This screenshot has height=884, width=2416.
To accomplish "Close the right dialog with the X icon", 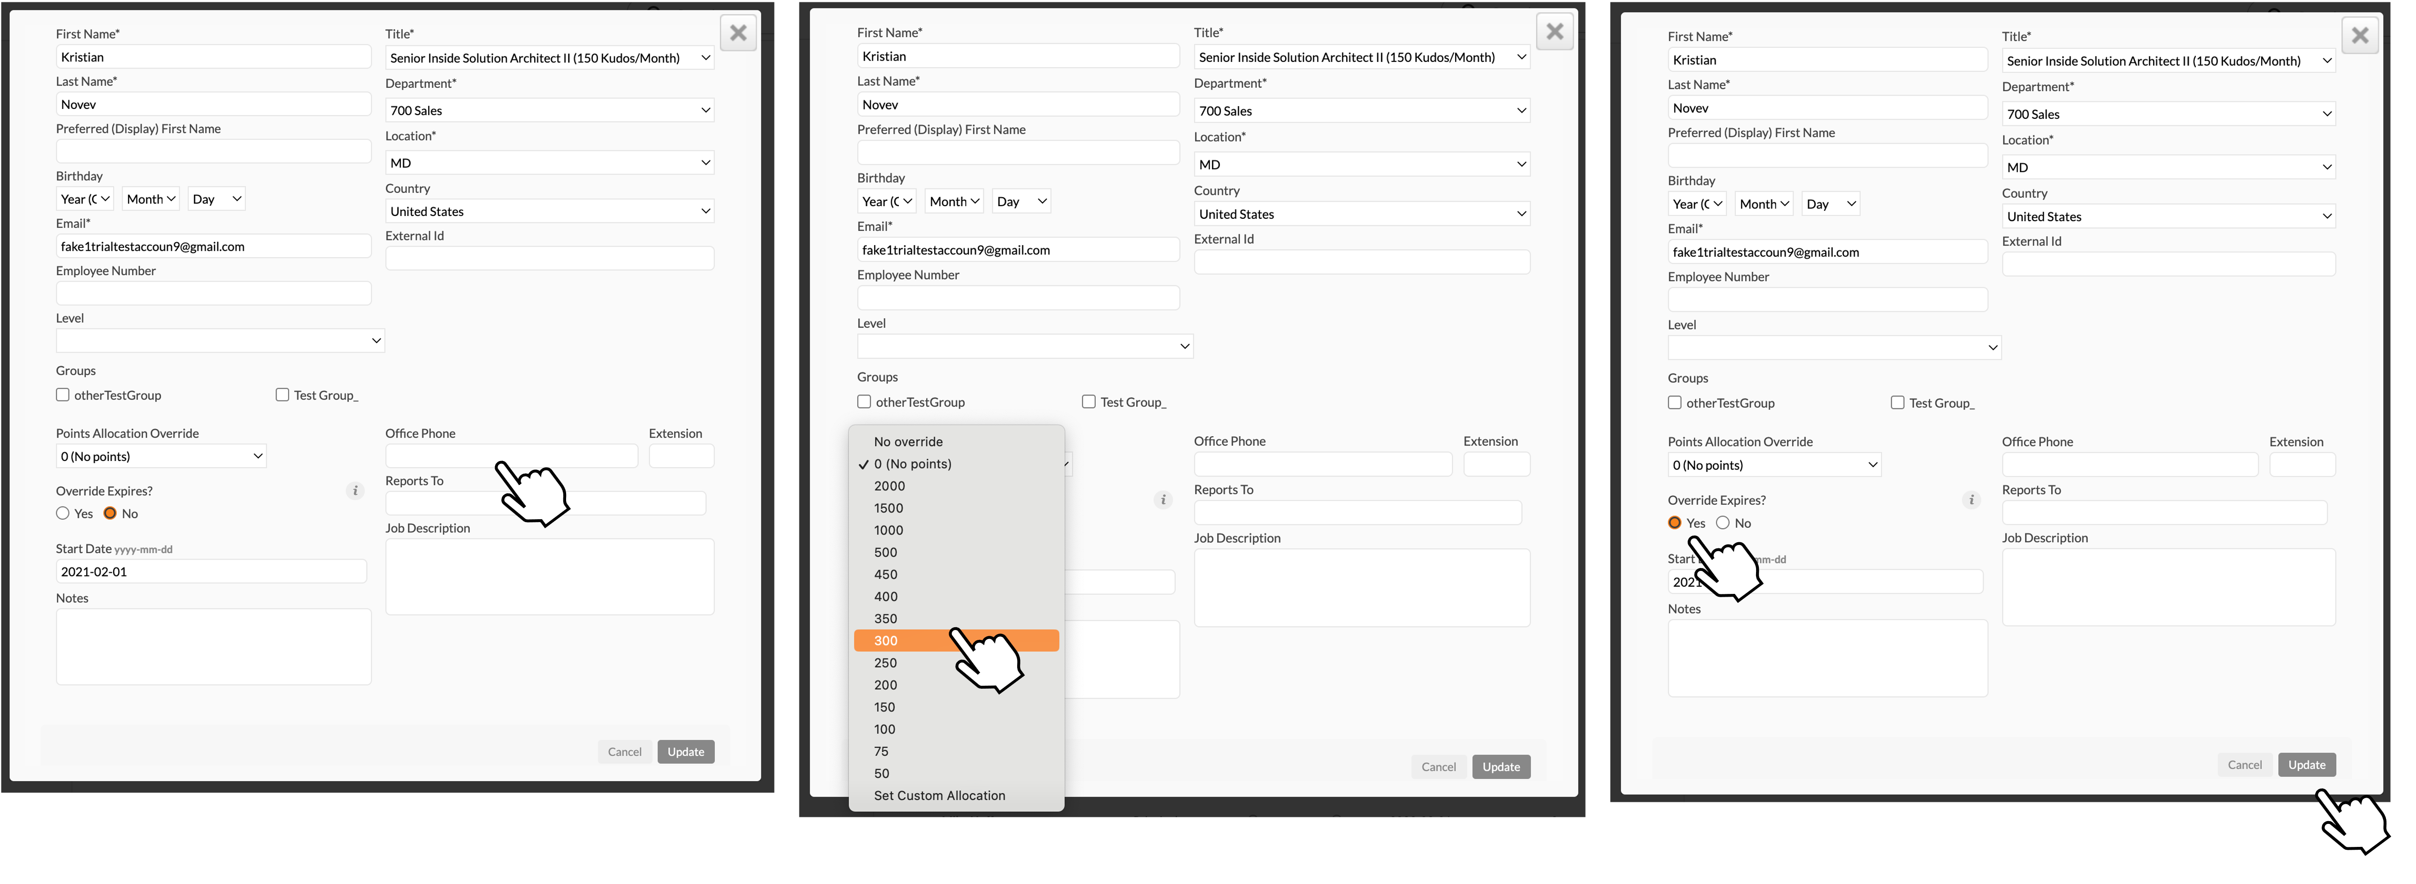I will (x=2360, y=37).
